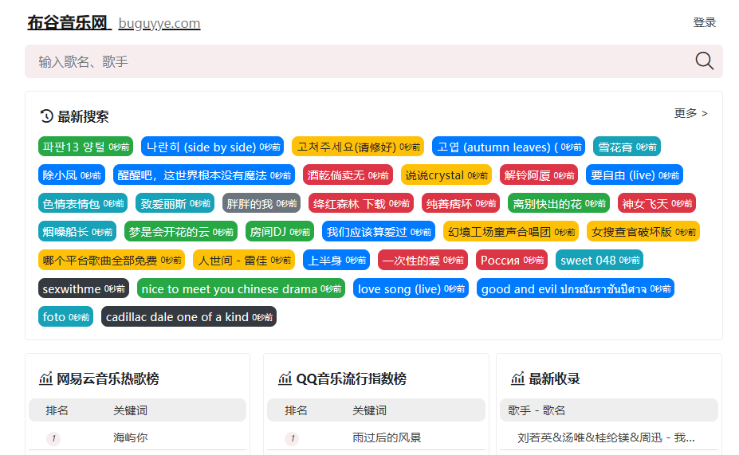Viewport: 739px width, 455px height.
Task: Click the 胖胖的我 gray tag
Action: [x=261, y=203]
